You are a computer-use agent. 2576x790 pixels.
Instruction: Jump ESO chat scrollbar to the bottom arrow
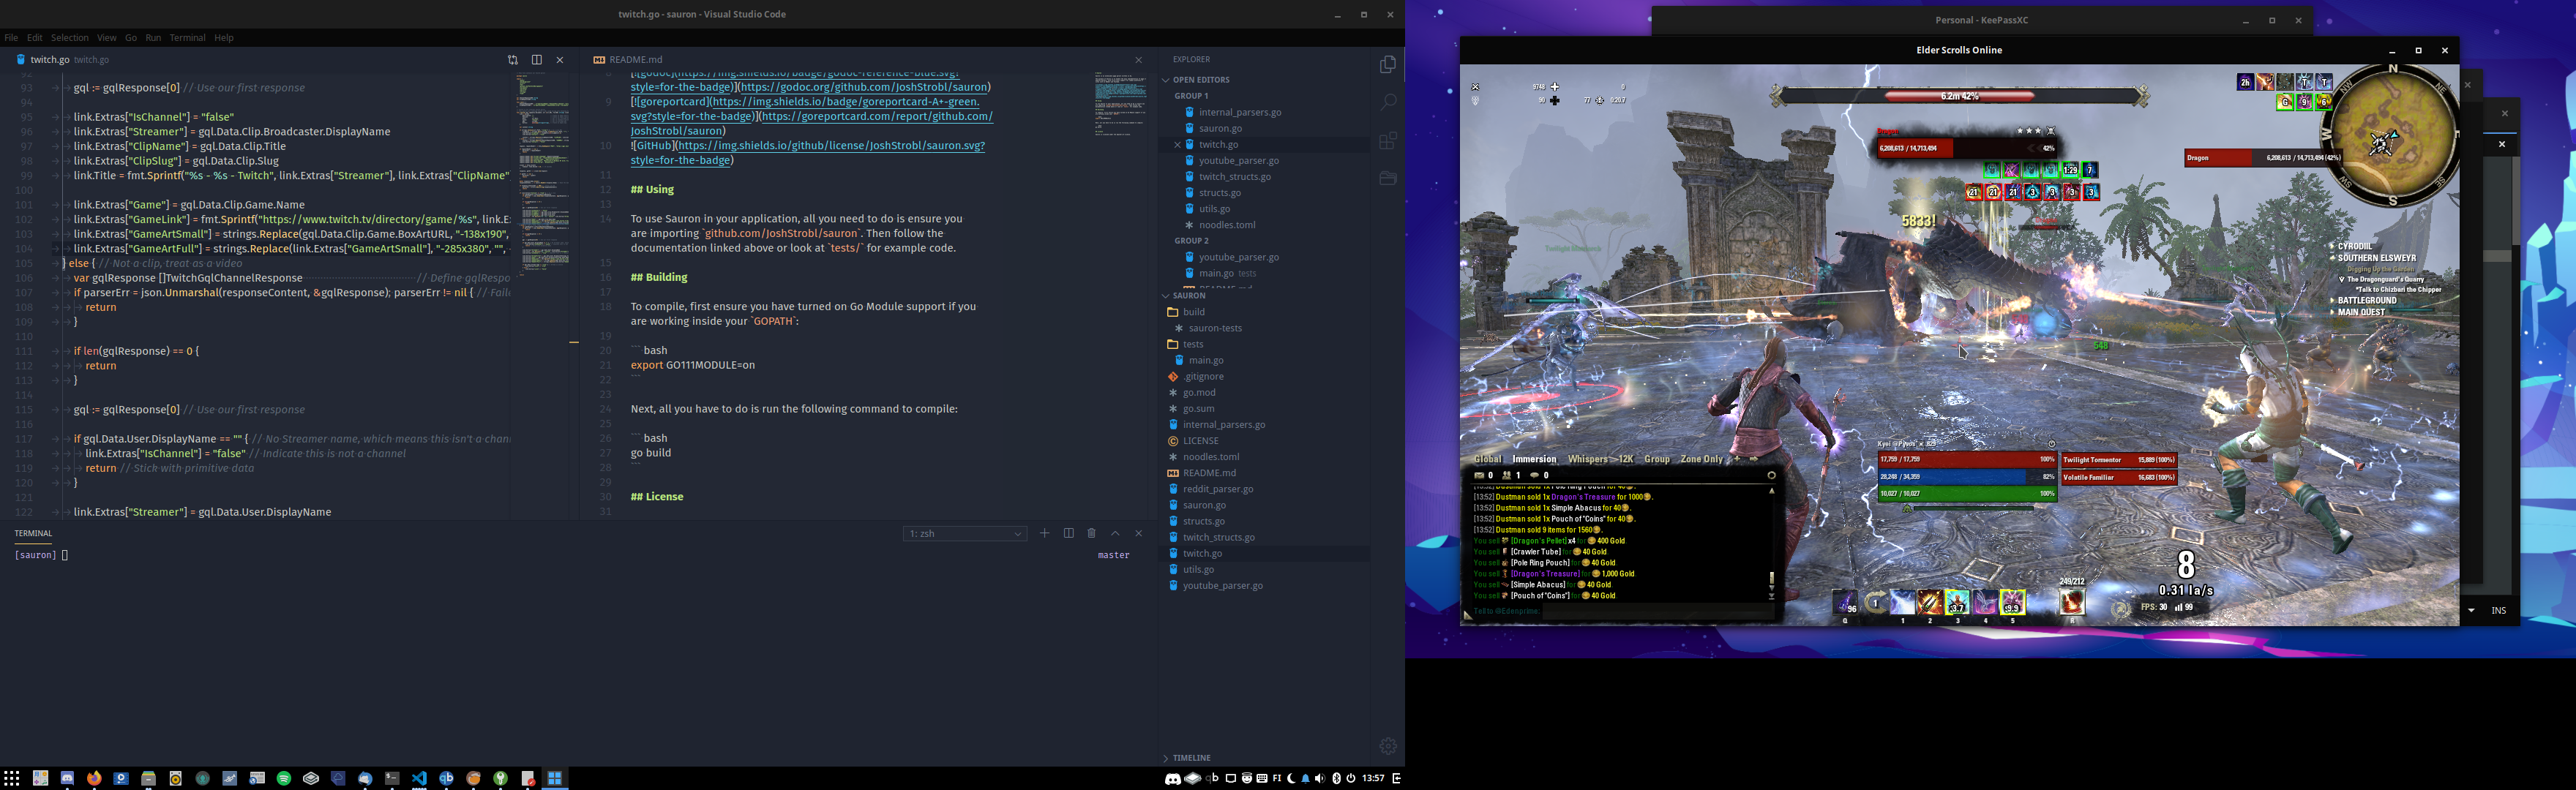pos(1771,597)
